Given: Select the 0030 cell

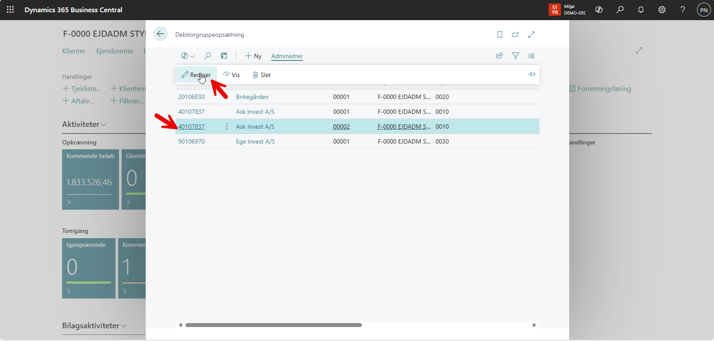Looking at the screenshot, I should [x=442, y=141].
